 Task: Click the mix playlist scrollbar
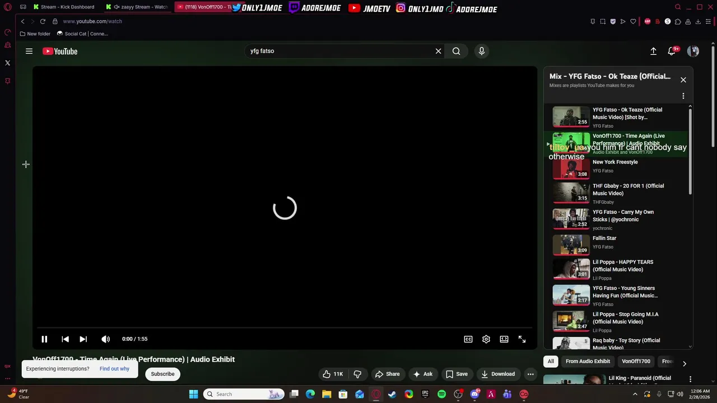[x=690, y=151]
